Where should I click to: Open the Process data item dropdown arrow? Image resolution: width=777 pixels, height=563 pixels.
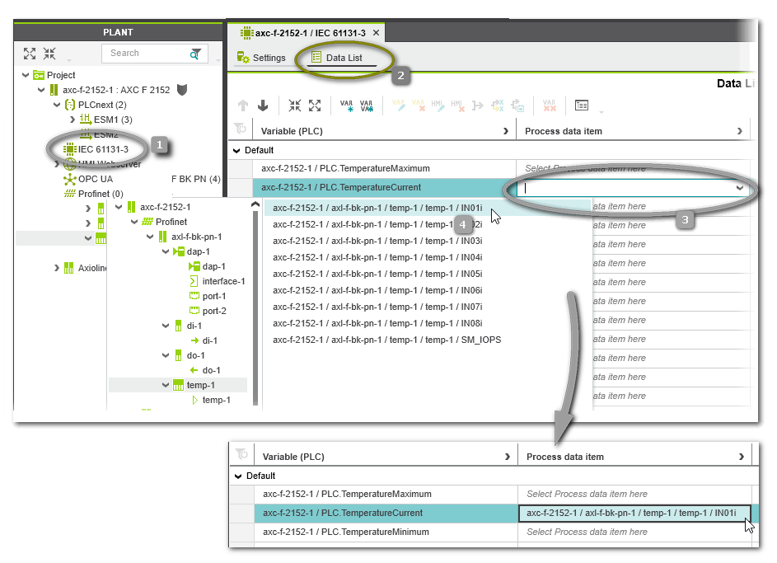pos(739,188)
